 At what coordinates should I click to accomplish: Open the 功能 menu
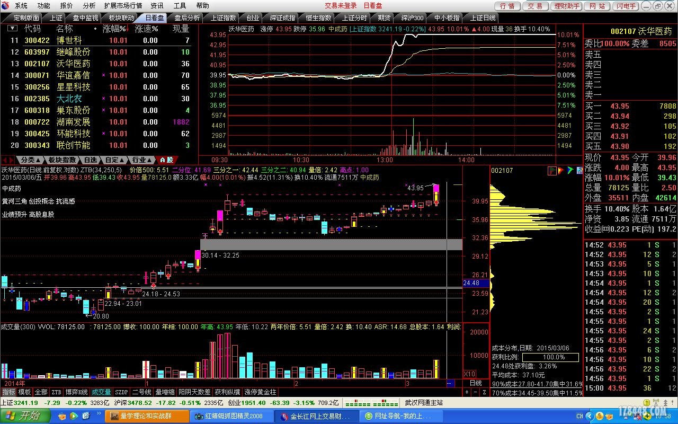click(44, 5)
